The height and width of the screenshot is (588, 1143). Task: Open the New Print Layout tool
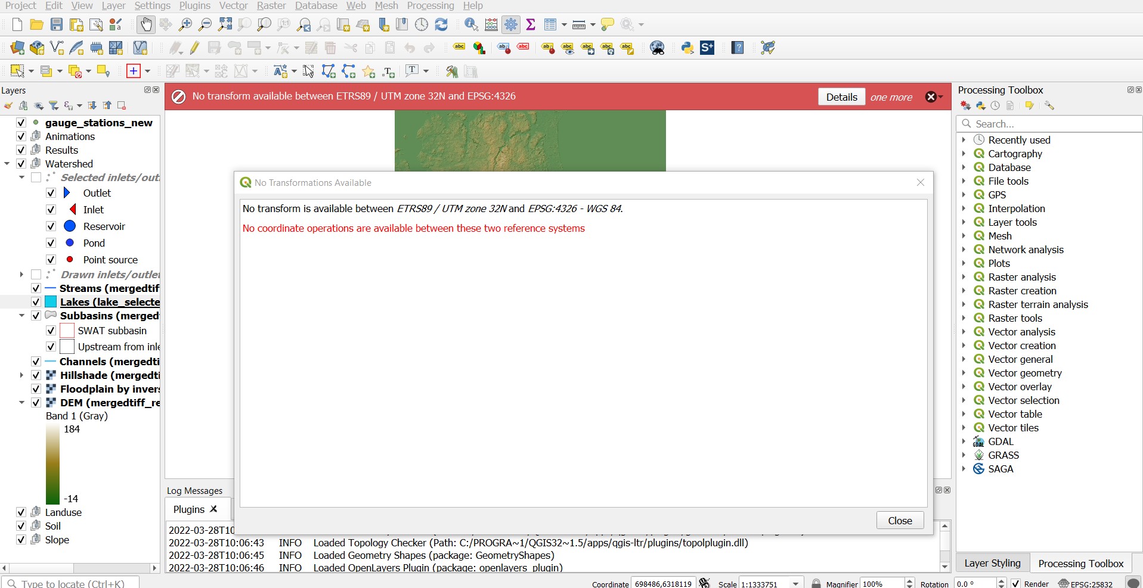point(76,24)
